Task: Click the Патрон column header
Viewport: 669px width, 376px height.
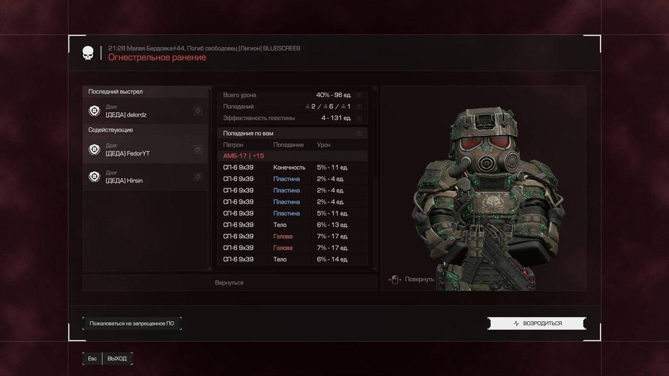Action: tap(233, 145)
